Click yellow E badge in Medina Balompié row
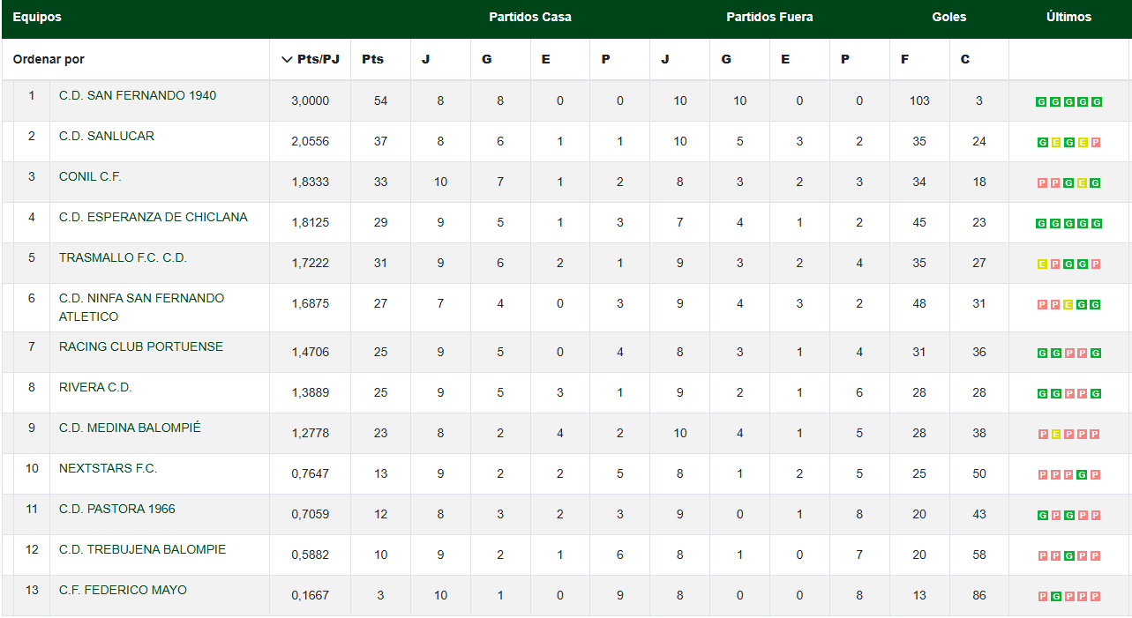The image size is (1132, 618). tap(1055, 434)
